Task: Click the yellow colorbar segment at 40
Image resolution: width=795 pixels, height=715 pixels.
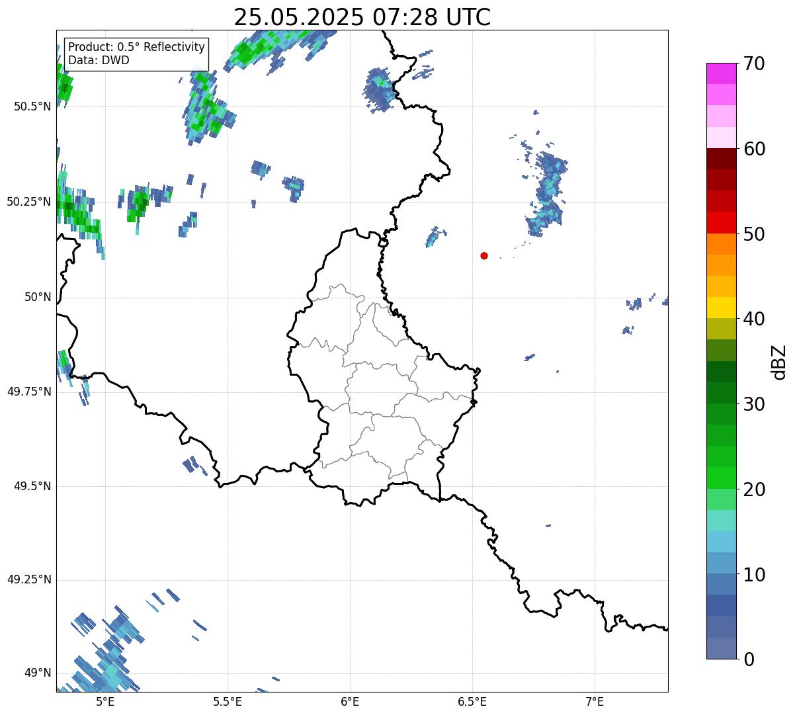Action: click(721, 308)
